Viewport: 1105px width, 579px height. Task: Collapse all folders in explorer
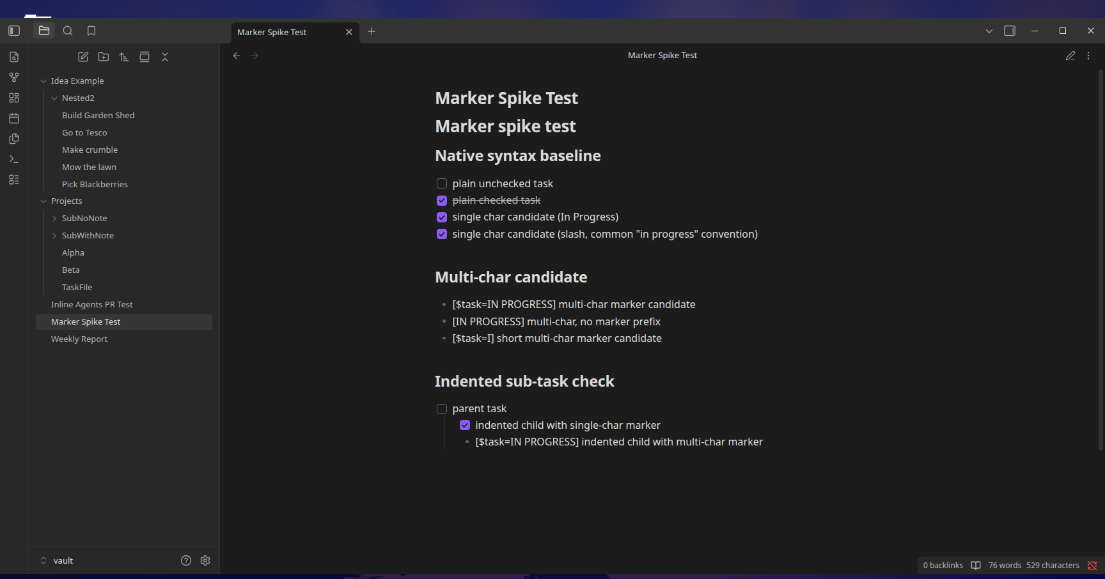click(165, 57)
